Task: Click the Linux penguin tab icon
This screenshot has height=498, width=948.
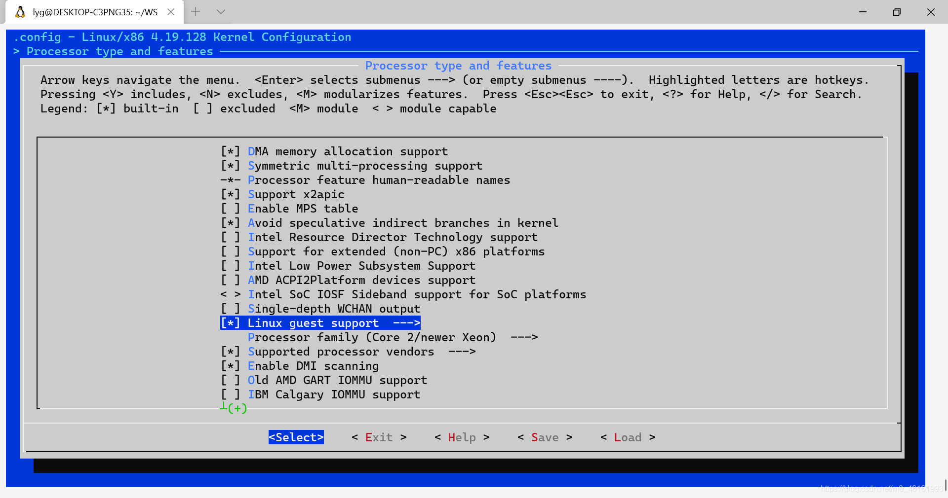Action: 20,12
